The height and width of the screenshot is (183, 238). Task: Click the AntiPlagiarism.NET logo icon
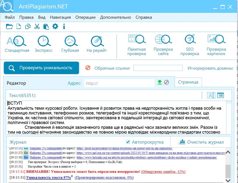point(7,6)
